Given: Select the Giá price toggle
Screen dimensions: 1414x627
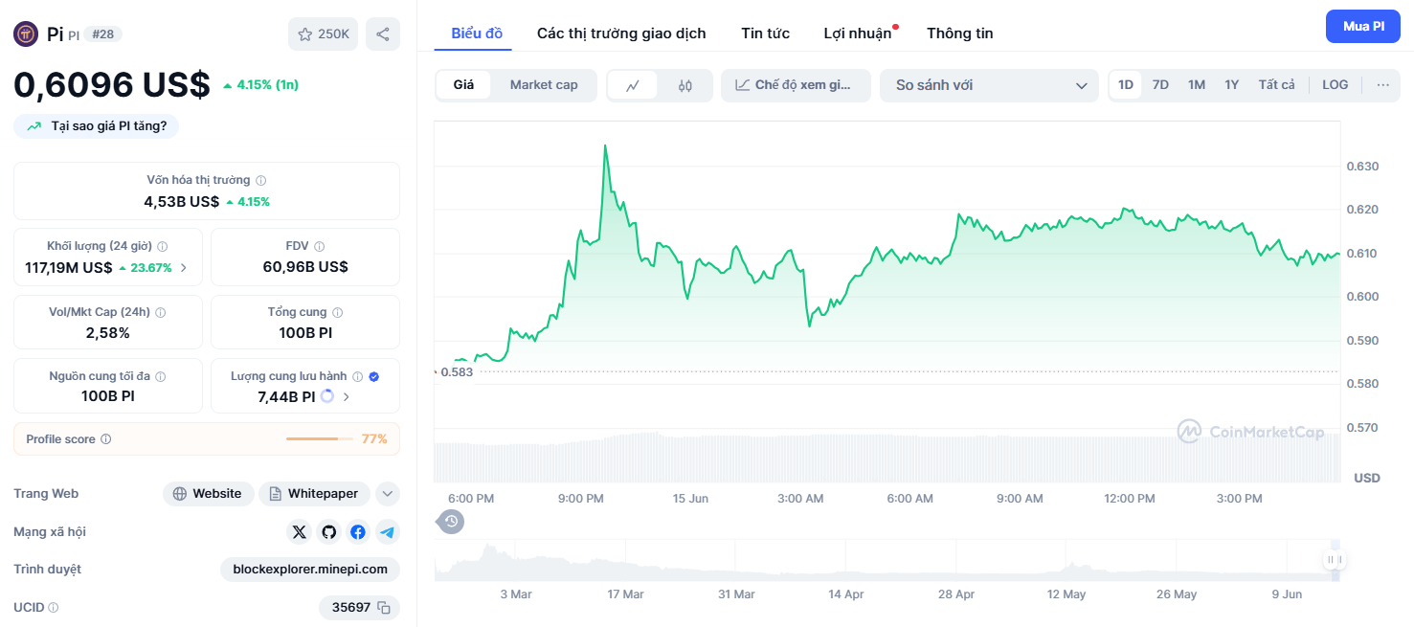Looking at the screenshot, I should [x=463, y=85].
